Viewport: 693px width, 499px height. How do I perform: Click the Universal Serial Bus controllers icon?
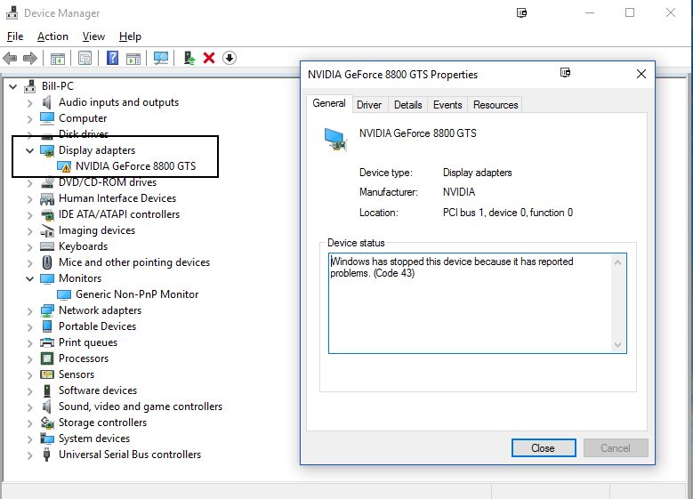47,455
